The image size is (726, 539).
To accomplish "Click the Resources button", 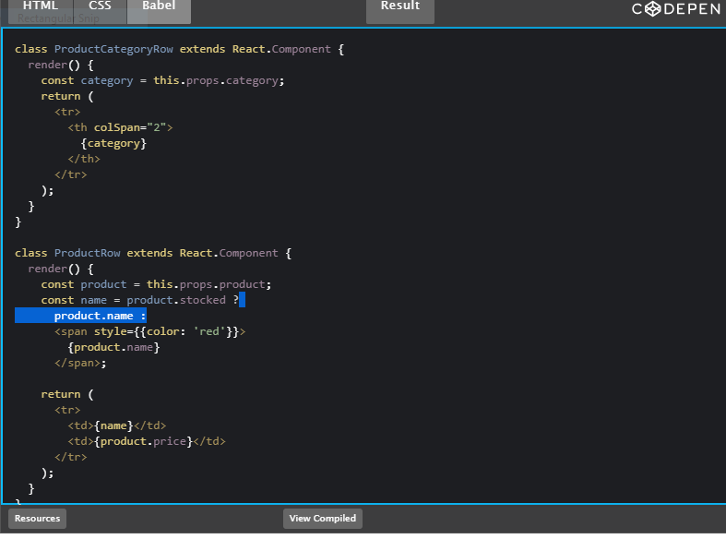I will tap(37, 519).
